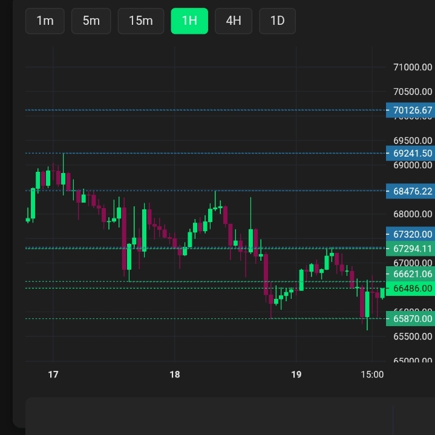Click the 68000.00 axis value
This screenshot has width=435, height=435.
[x=413, y=214]
